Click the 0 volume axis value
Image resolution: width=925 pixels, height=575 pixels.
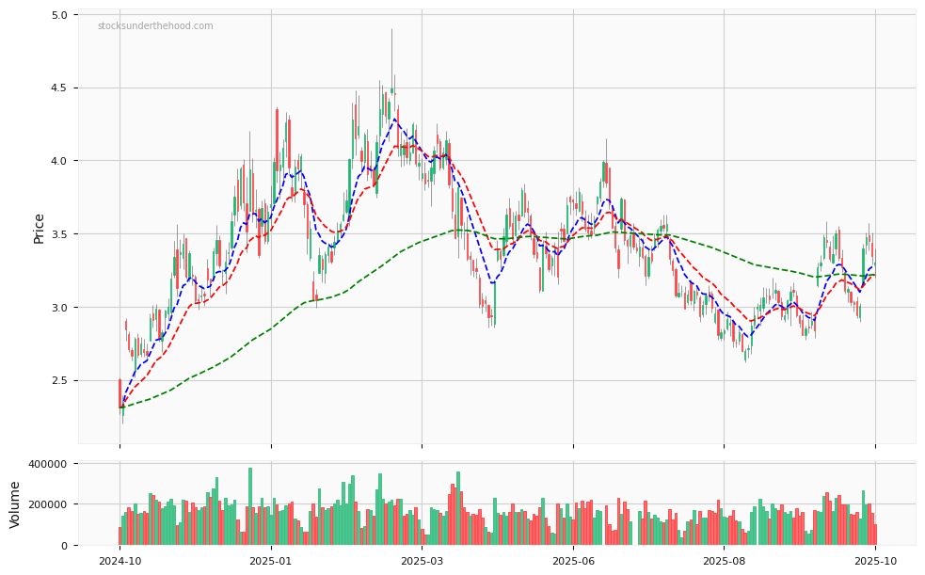click(x=63, y=546)
